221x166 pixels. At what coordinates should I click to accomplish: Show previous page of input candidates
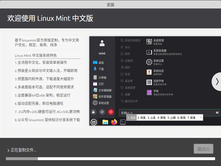point(198,118)
